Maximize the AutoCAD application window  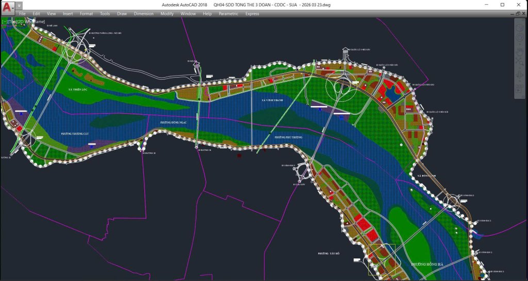pyautogui.click(x=502, y=5)
